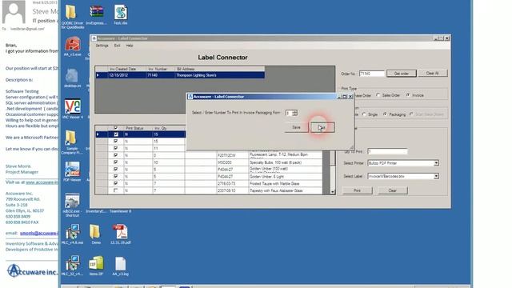
Task: Launch the AA_v3.exe desktop icon
Action: pyautogui.click(x=73, y=45)
